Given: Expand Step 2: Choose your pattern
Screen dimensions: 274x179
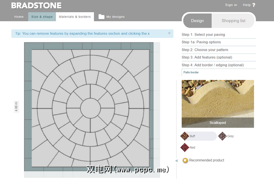Looking at the screenshot, I should (219, 50).
